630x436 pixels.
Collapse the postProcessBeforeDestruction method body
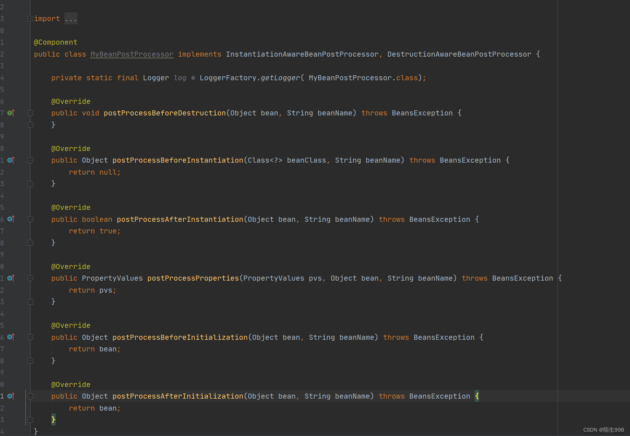click(31, 113)
